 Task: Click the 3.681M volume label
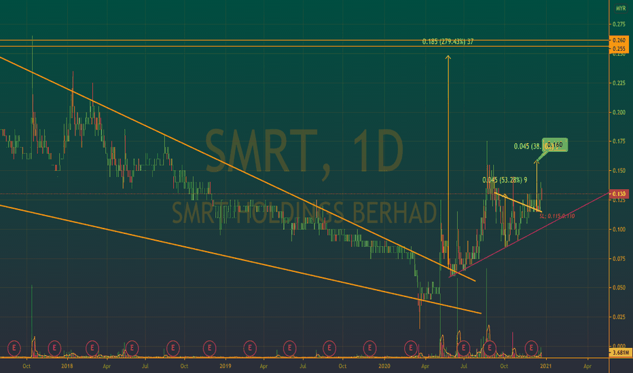tap(621, 353)
